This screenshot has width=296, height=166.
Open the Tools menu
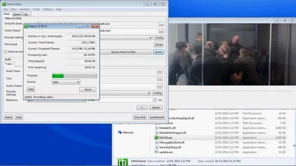click(x=37, y=9)
